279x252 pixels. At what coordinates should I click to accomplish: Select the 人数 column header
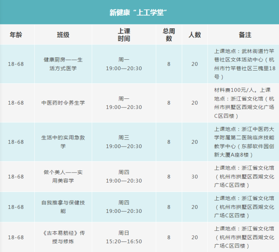click(x=195, y=35)
